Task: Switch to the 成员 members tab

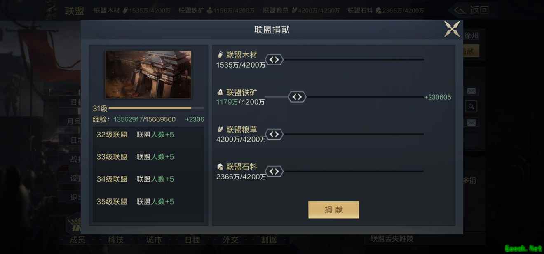Action: click(77, 240)
